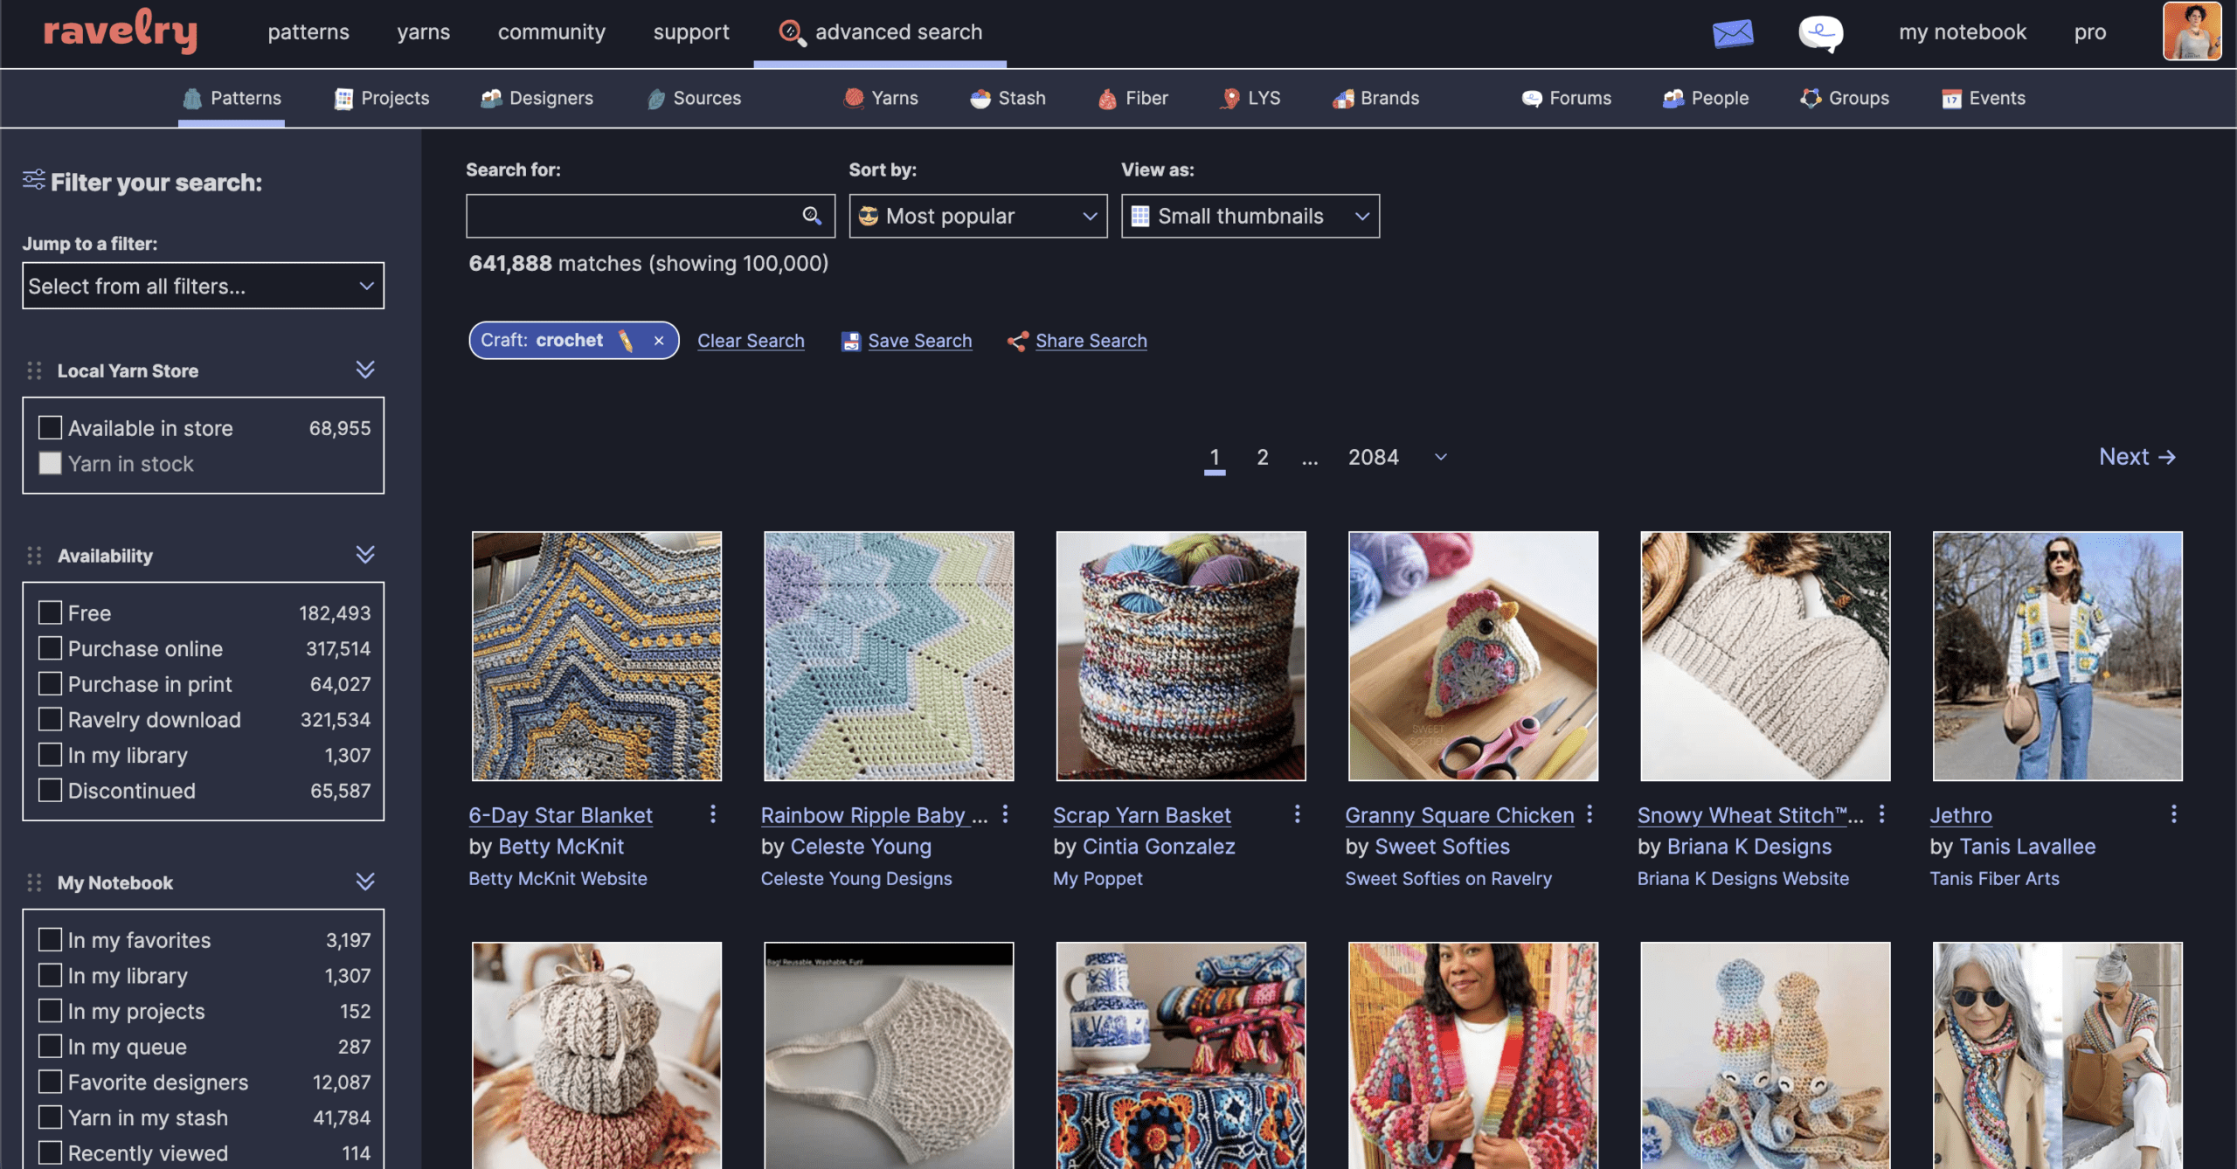The width and height of the screenshot is (2237, 1169).
Task: Remove the Craft crochet filter
Action: [659, 341]
